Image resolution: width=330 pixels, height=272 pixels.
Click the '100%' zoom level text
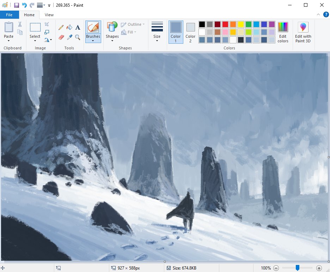(266, 268)
